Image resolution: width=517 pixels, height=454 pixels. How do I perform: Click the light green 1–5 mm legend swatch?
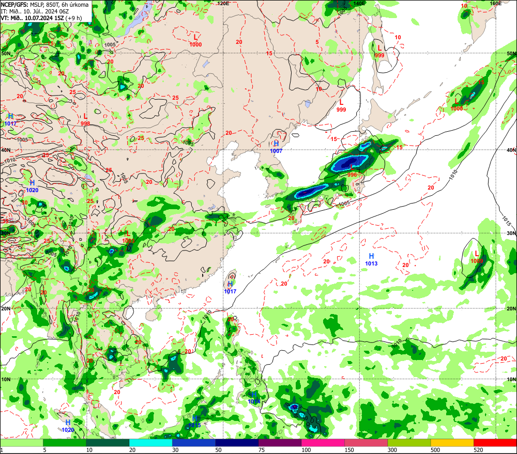tap(21, 443)
